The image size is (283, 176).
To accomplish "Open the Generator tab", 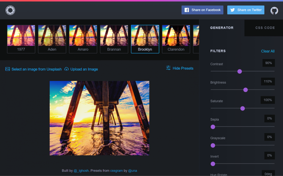I will (222, 28).
